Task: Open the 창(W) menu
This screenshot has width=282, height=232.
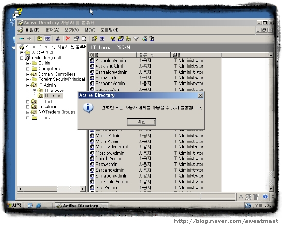Action: tap(90, 30)
